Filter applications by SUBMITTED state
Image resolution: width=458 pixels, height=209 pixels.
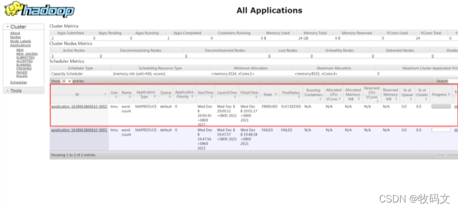(x=25, y=57)
